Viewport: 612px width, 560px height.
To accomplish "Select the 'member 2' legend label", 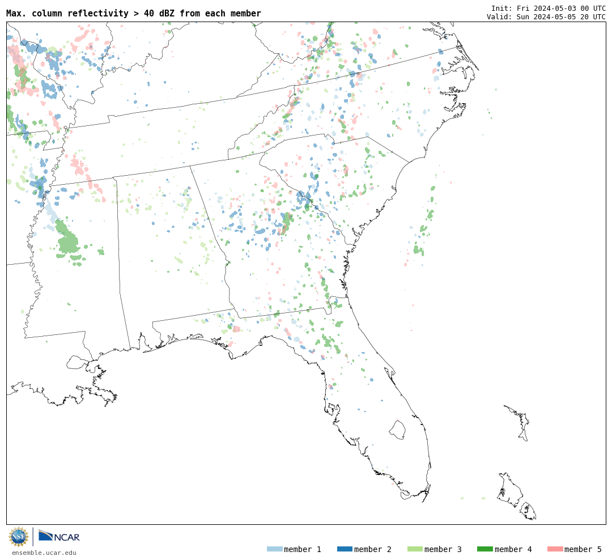I will [x=373, y=549].
